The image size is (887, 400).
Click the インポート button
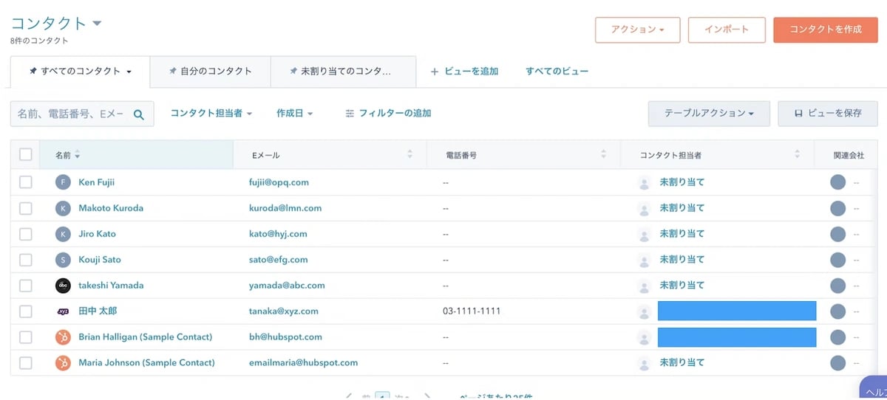(727, 30)
